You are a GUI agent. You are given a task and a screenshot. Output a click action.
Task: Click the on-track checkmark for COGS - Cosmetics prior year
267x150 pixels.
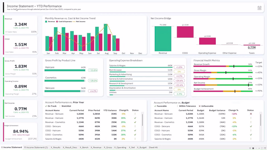click(x=135, y=135)
